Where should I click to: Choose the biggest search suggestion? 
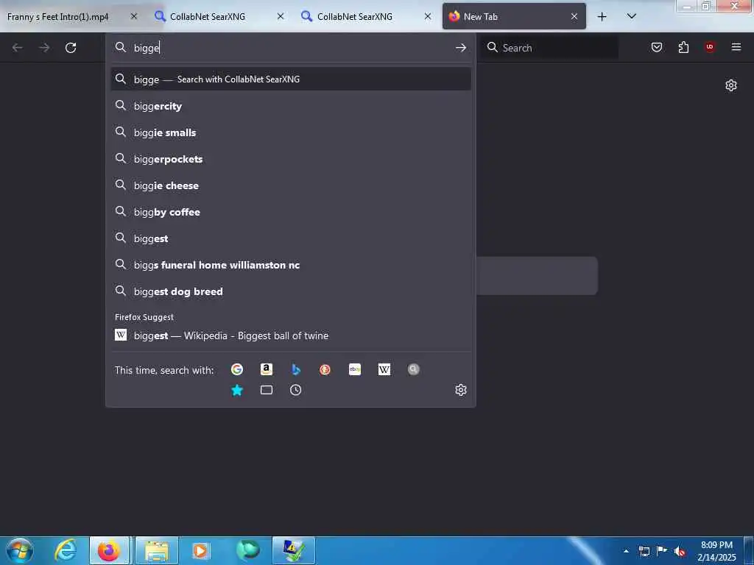pyautogui.click(x=290, y=238)
